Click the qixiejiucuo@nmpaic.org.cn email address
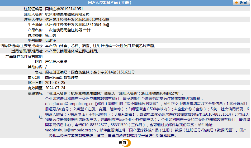This screenshot has width=251, height=148. coord(69,104)
